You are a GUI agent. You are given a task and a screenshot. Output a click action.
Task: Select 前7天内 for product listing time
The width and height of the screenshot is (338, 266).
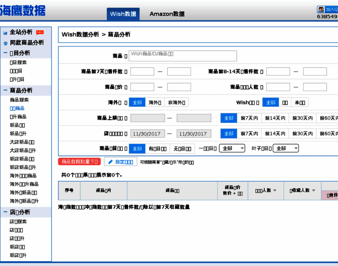(249, 118)
